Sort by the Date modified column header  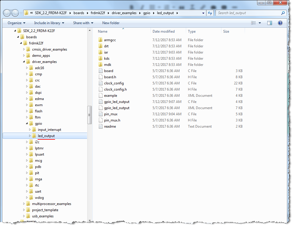click(163, 31)
